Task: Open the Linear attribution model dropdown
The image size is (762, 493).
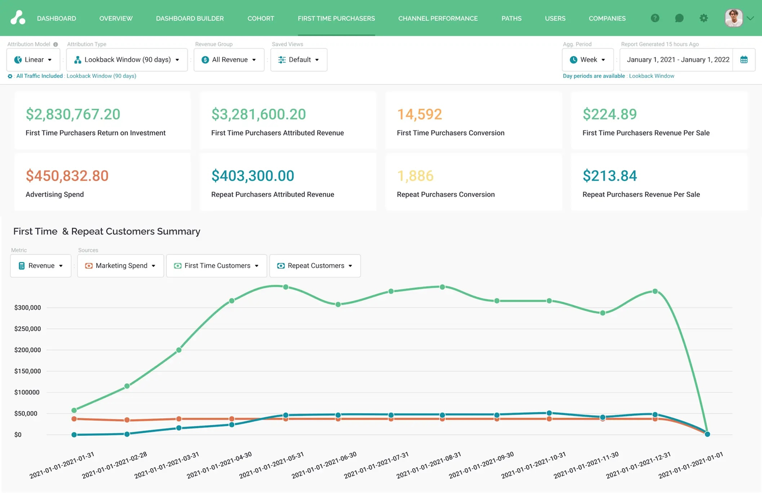Action: pos(33,59)
